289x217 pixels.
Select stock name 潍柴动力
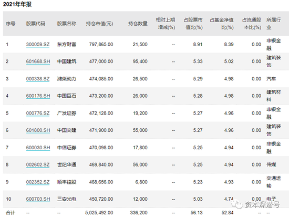67,79
